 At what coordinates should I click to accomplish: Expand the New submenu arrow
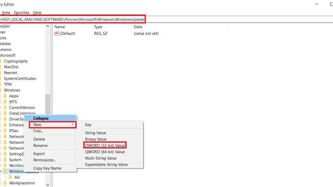[73, 125]
